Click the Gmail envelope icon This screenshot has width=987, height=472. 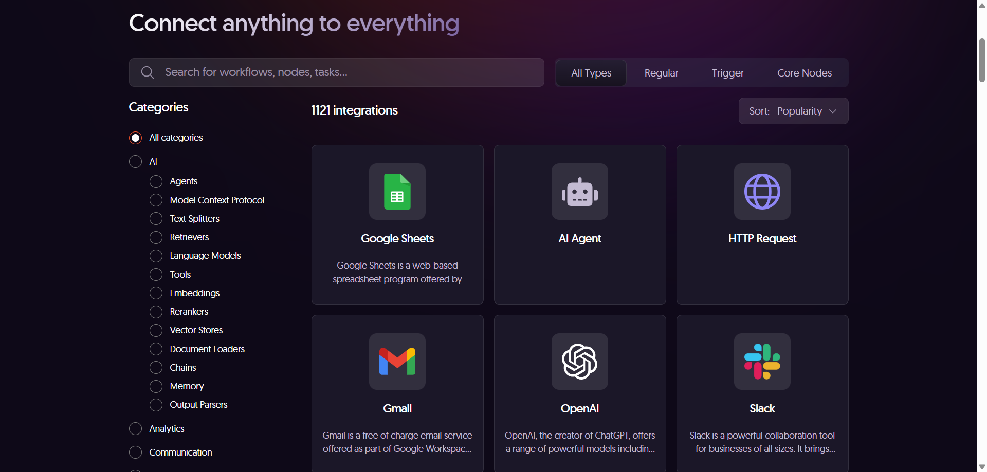(x=397, y=362)
